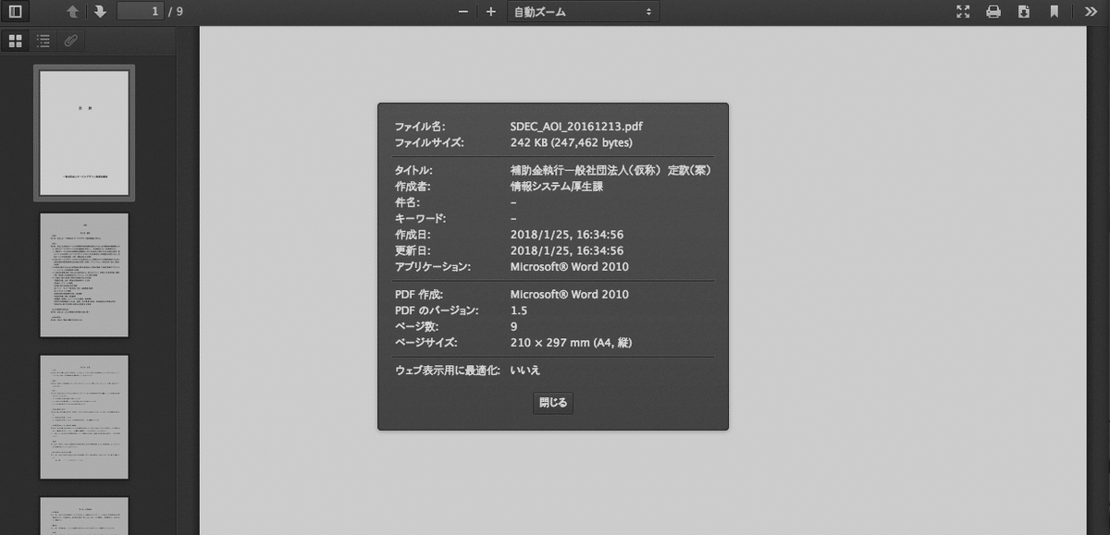Show thumbnails view in sidebar

click(x=15, y=41)
